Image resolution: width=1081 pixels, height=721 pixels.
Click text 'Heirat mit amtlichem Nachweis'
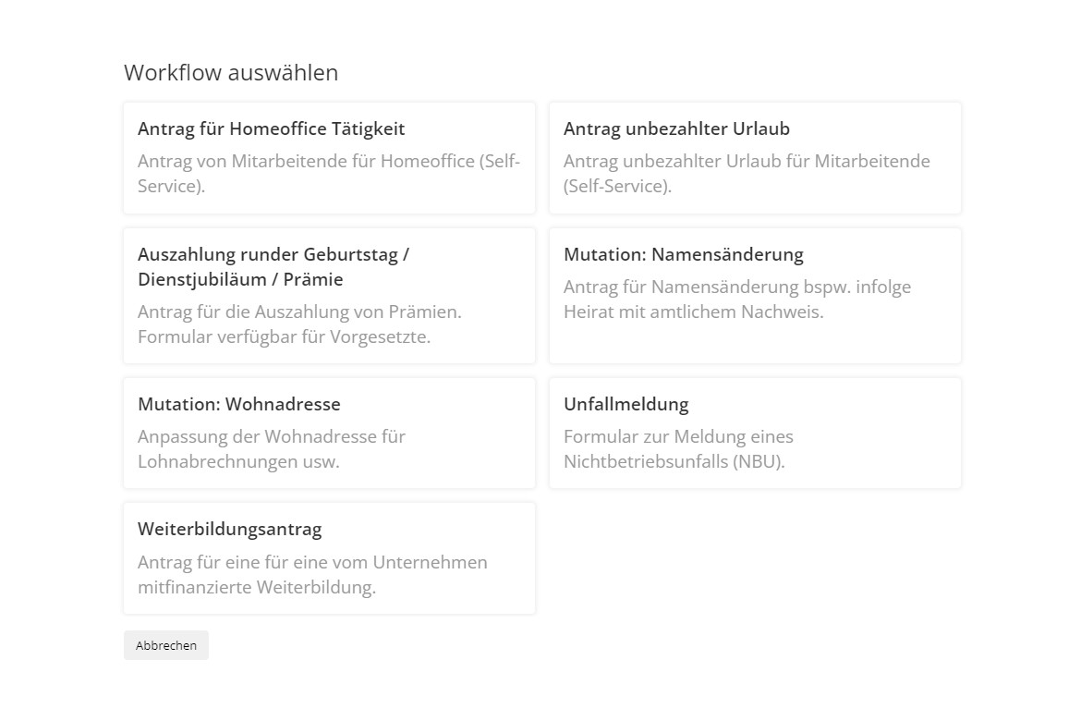click(x=693, y=312)
